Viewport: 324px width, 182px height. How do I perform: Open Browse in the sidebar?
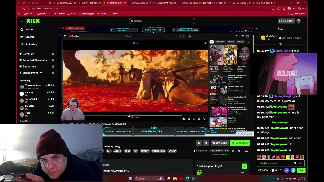(30, 37)
